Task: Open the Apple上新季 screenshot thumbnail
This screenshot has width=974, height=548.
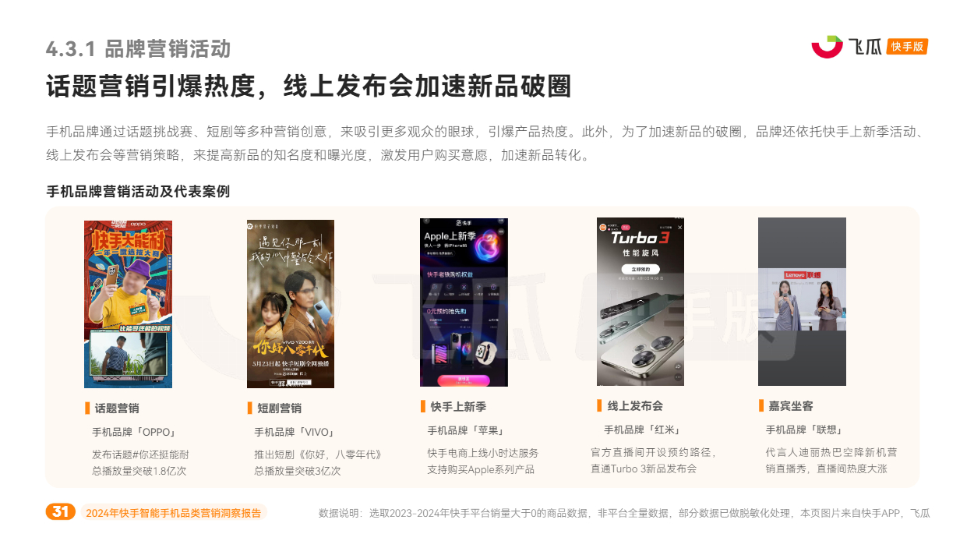Action: pyautogui.click(x=464, y=302)
